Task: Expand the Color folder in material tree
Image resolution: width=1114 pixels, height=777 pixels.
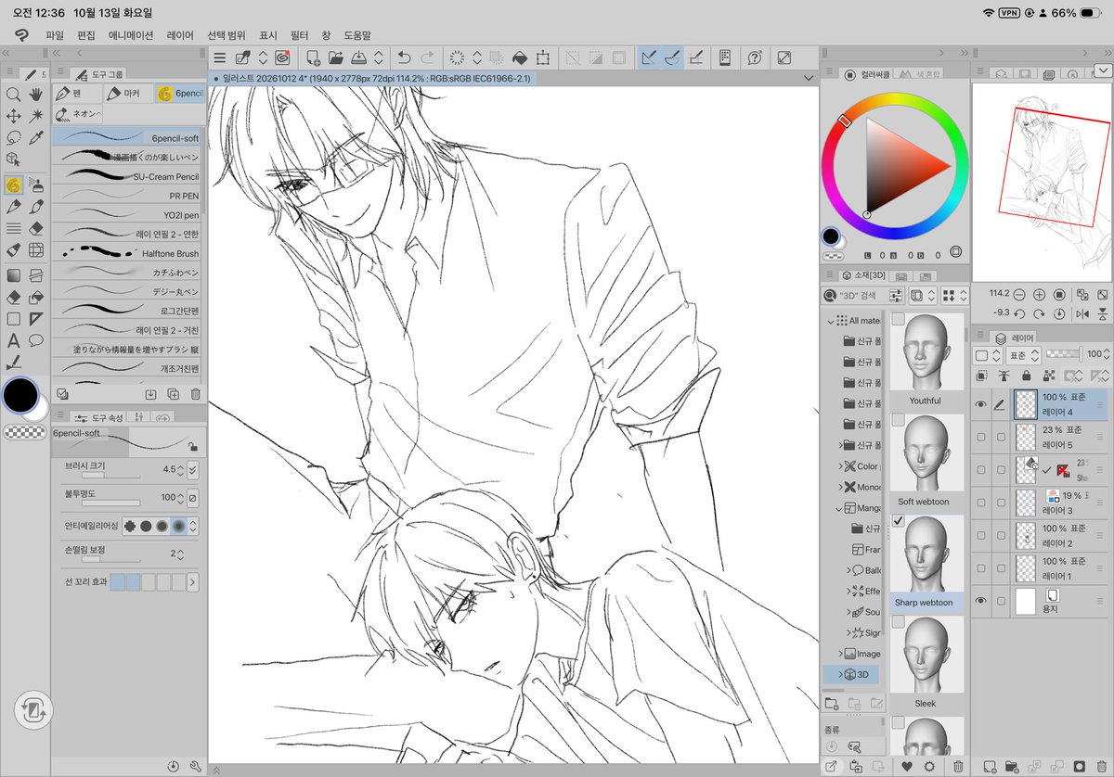Action: click(841, 466)
